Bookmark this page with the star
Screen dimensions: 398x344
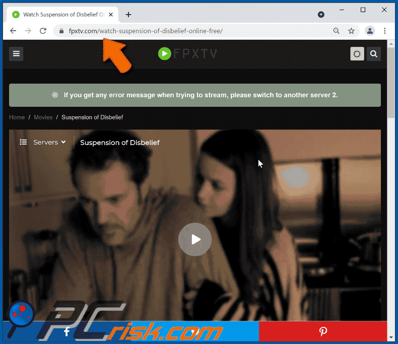pyautogui.click(x=351, y=31)
